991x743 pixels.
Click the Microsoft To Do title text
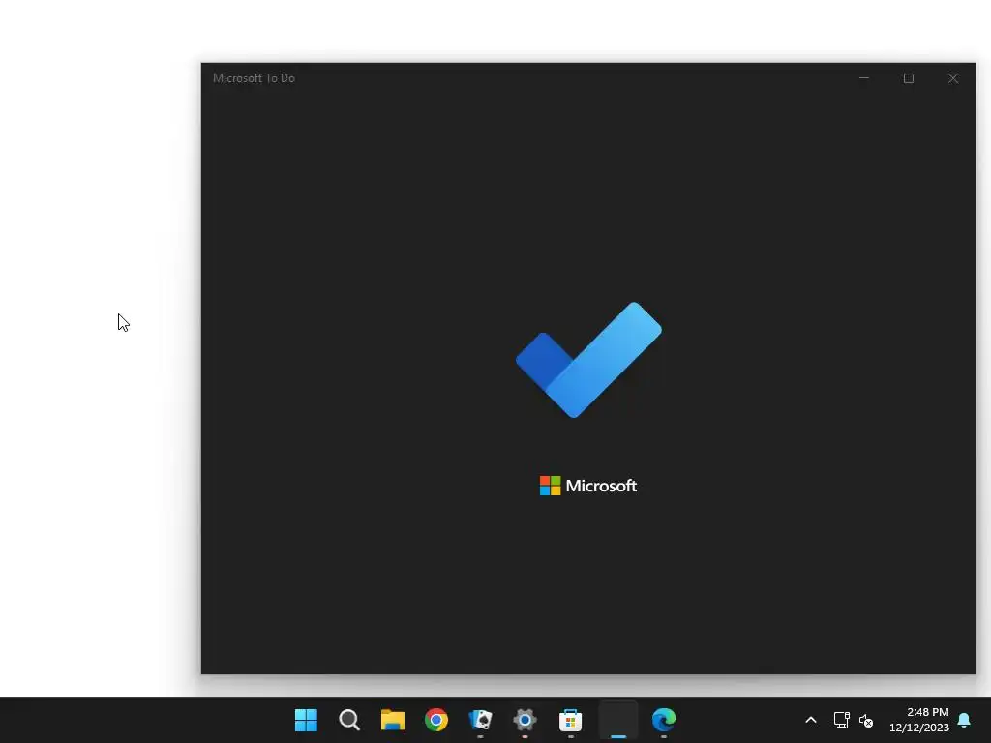(x=255, y=78)
